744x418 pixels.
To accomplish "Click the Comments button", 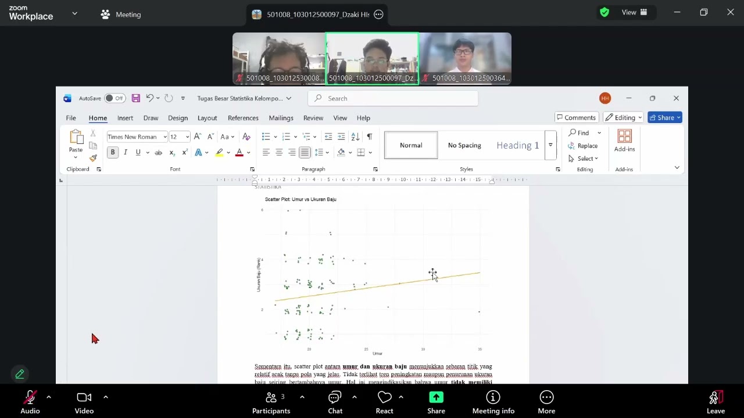I will click(x=577, y=117).
